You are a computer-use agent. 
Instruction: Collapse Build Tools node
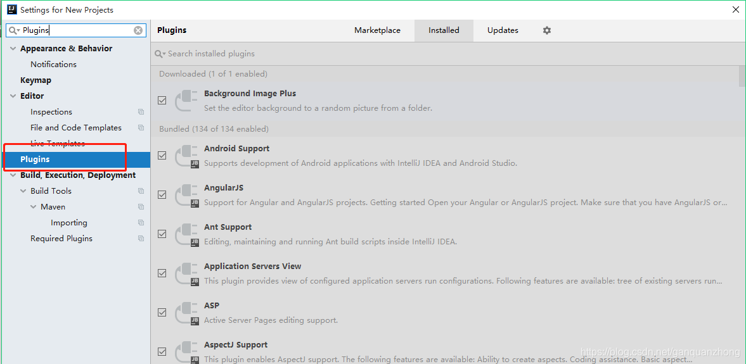23,191
